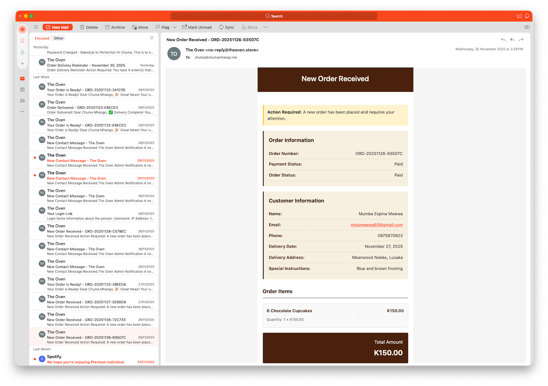
Task: Open the megaphone announcements icon
Action: [519, 16]
